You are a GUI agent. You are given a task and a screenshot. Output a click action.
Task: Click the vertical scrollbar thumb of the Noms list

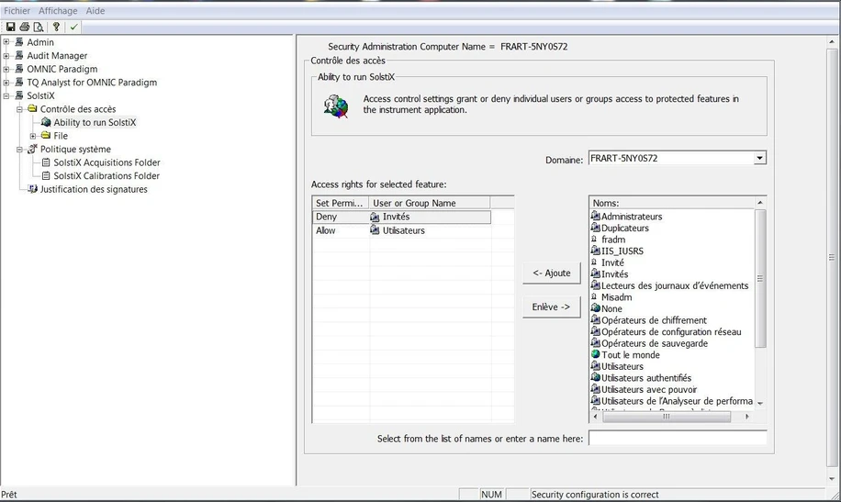click(x=760, y=278)
